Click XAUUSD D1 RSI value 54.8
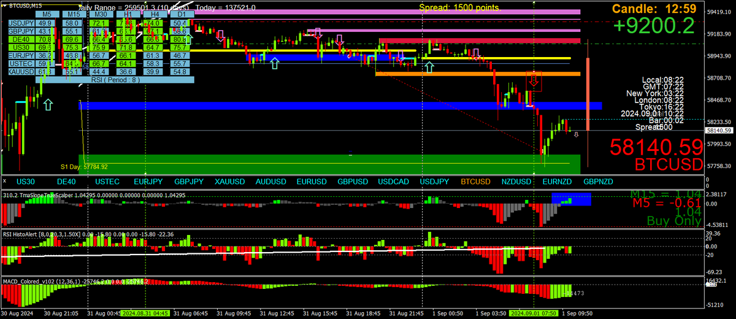 pyautogui.click(x=181, y=72)
